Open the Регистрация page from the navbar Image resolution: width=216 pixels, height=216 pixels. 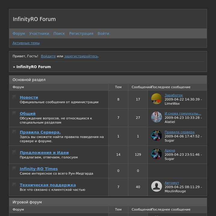coord(81,34)
